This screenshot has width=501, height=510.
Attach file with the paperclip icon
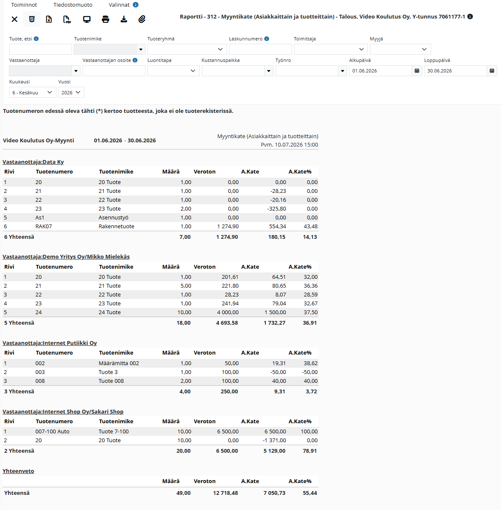(142, 19)
